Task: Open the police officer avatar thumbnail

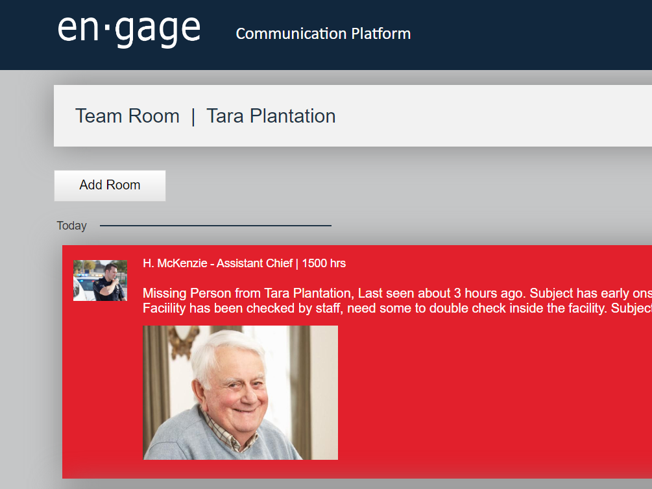Action: coord(100,280)
